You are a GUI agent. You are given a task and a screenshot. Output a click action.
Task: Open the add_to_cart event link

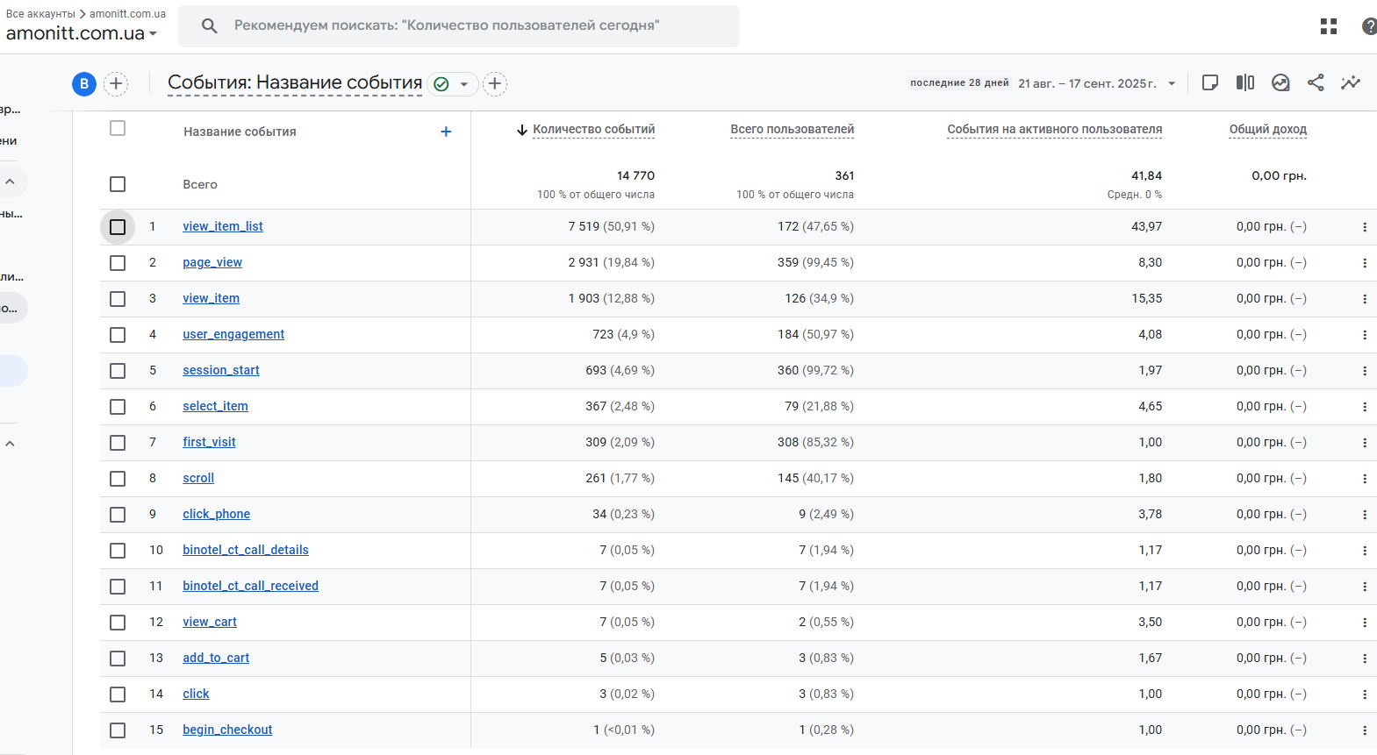pos(216,658)
